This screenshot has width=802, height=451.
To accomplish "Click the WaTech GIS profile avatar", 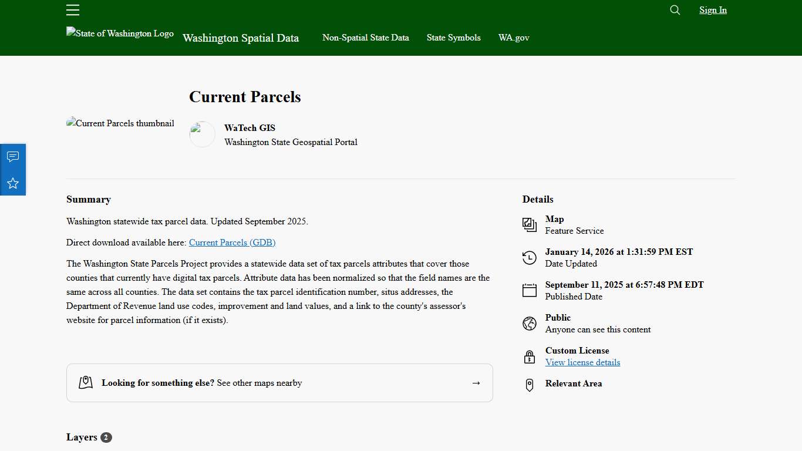I will [202, 134].
